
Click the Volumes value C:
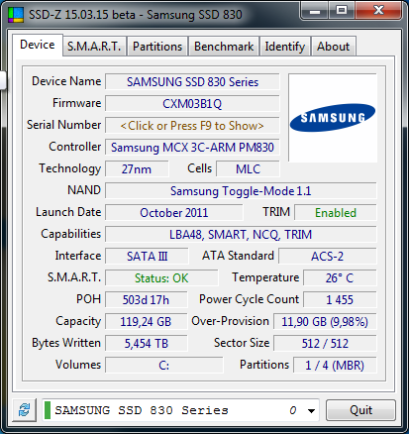164,366
